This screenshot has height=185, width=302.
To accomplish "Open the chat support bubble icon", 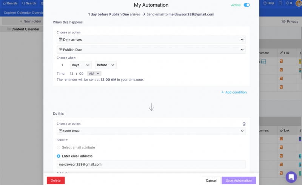I will click(x=291, y=177).
